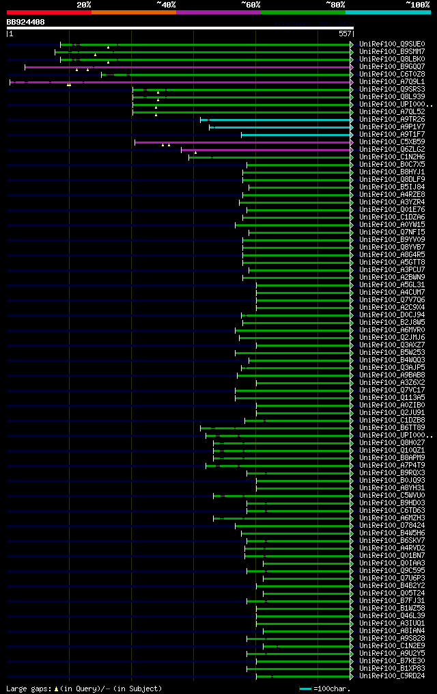Go to entry UniRef100_Q8H027
The height and width of the screenshot is (694, 437).
(392, 443)
